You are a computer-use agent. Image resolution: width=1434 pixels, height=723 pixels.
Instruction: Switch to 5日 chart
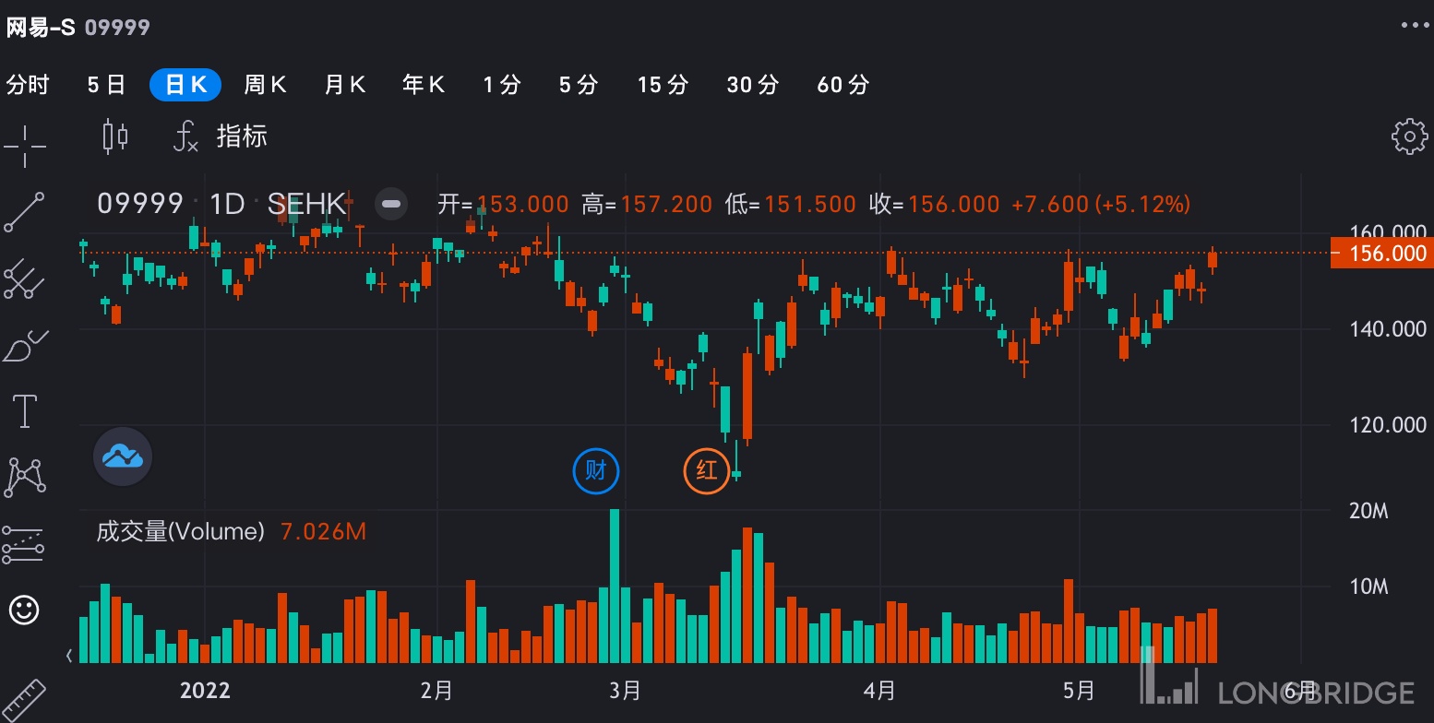pyautogui.click(x=106, y=85)
